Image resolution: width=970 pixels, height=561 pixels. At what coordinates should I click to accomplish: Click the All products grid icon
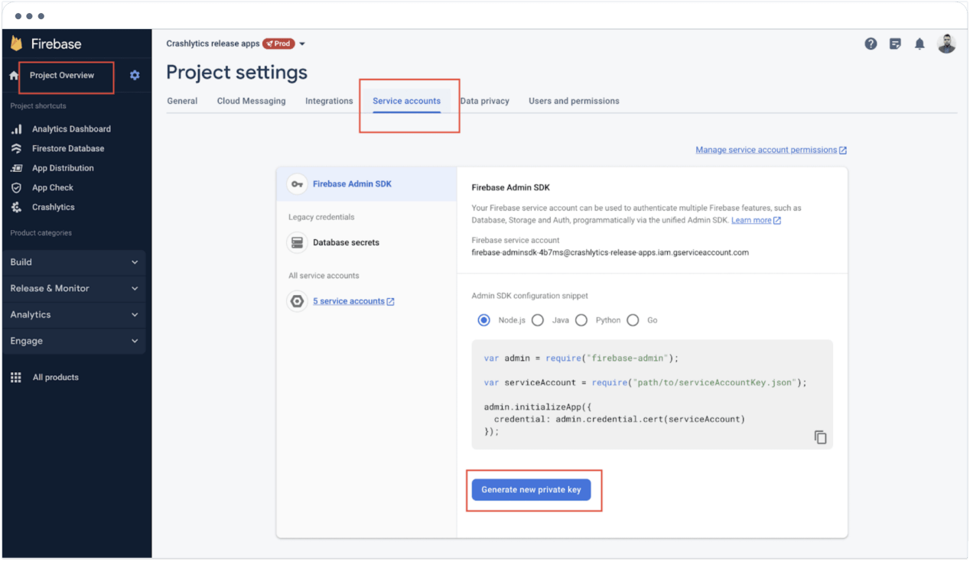coord(16,378)
